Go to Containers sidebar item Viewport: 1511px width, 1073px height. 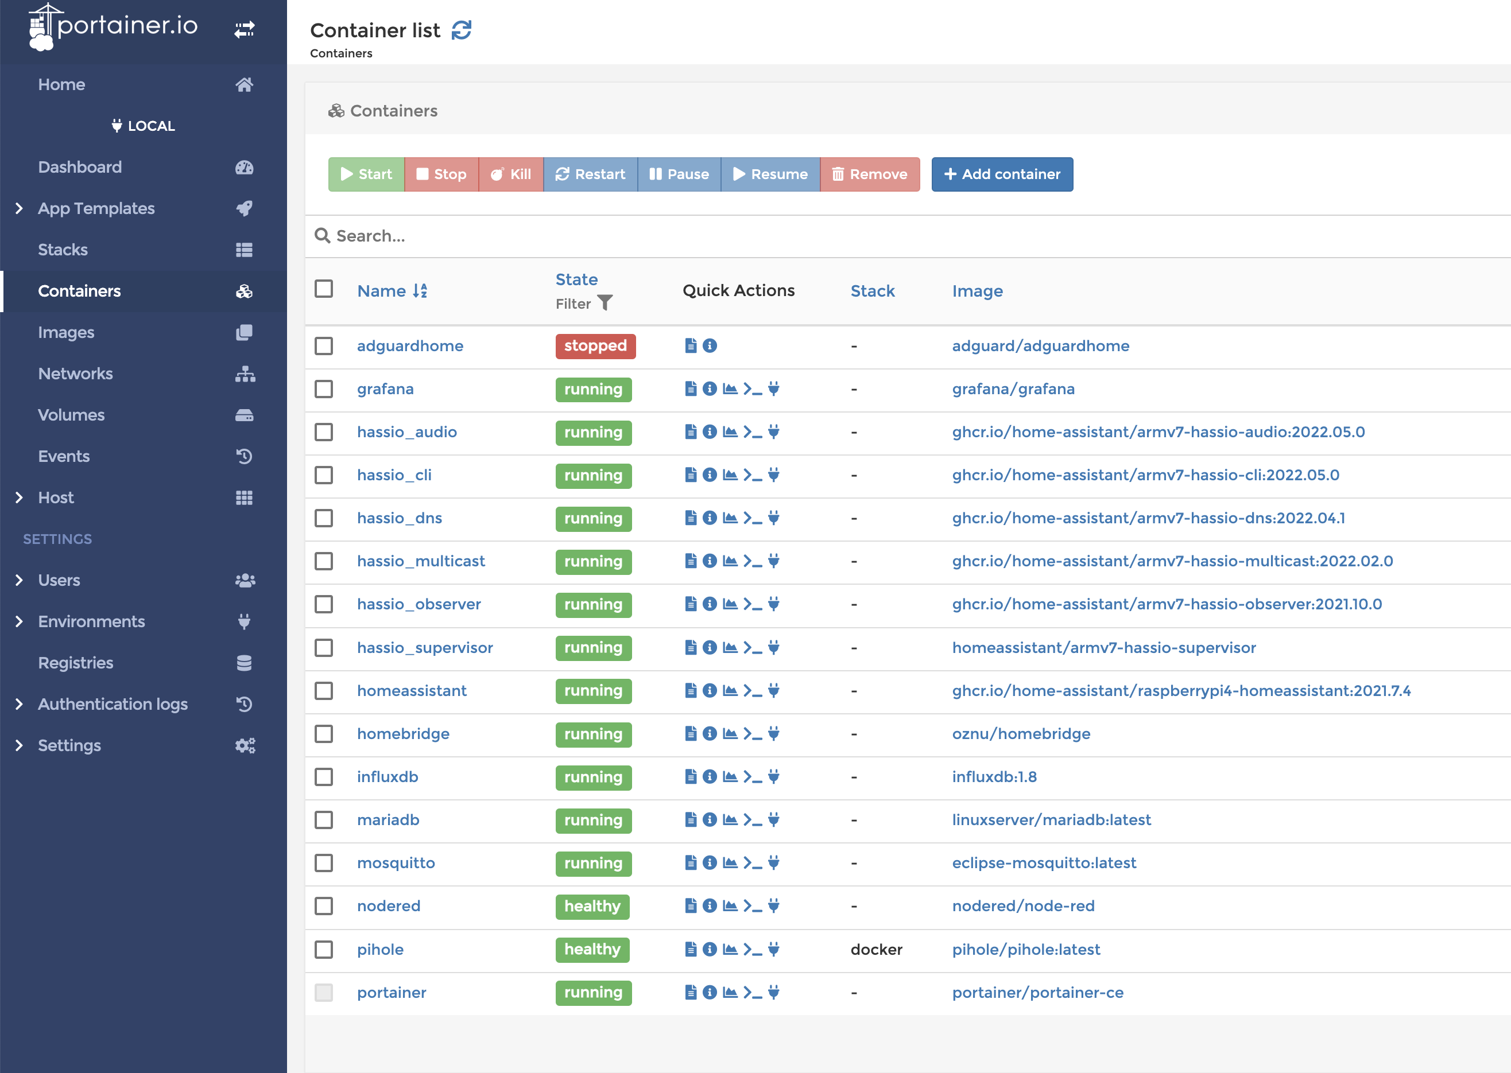pos(144,291)
